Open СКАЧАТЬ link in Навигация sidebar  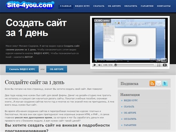pos(129,107)
